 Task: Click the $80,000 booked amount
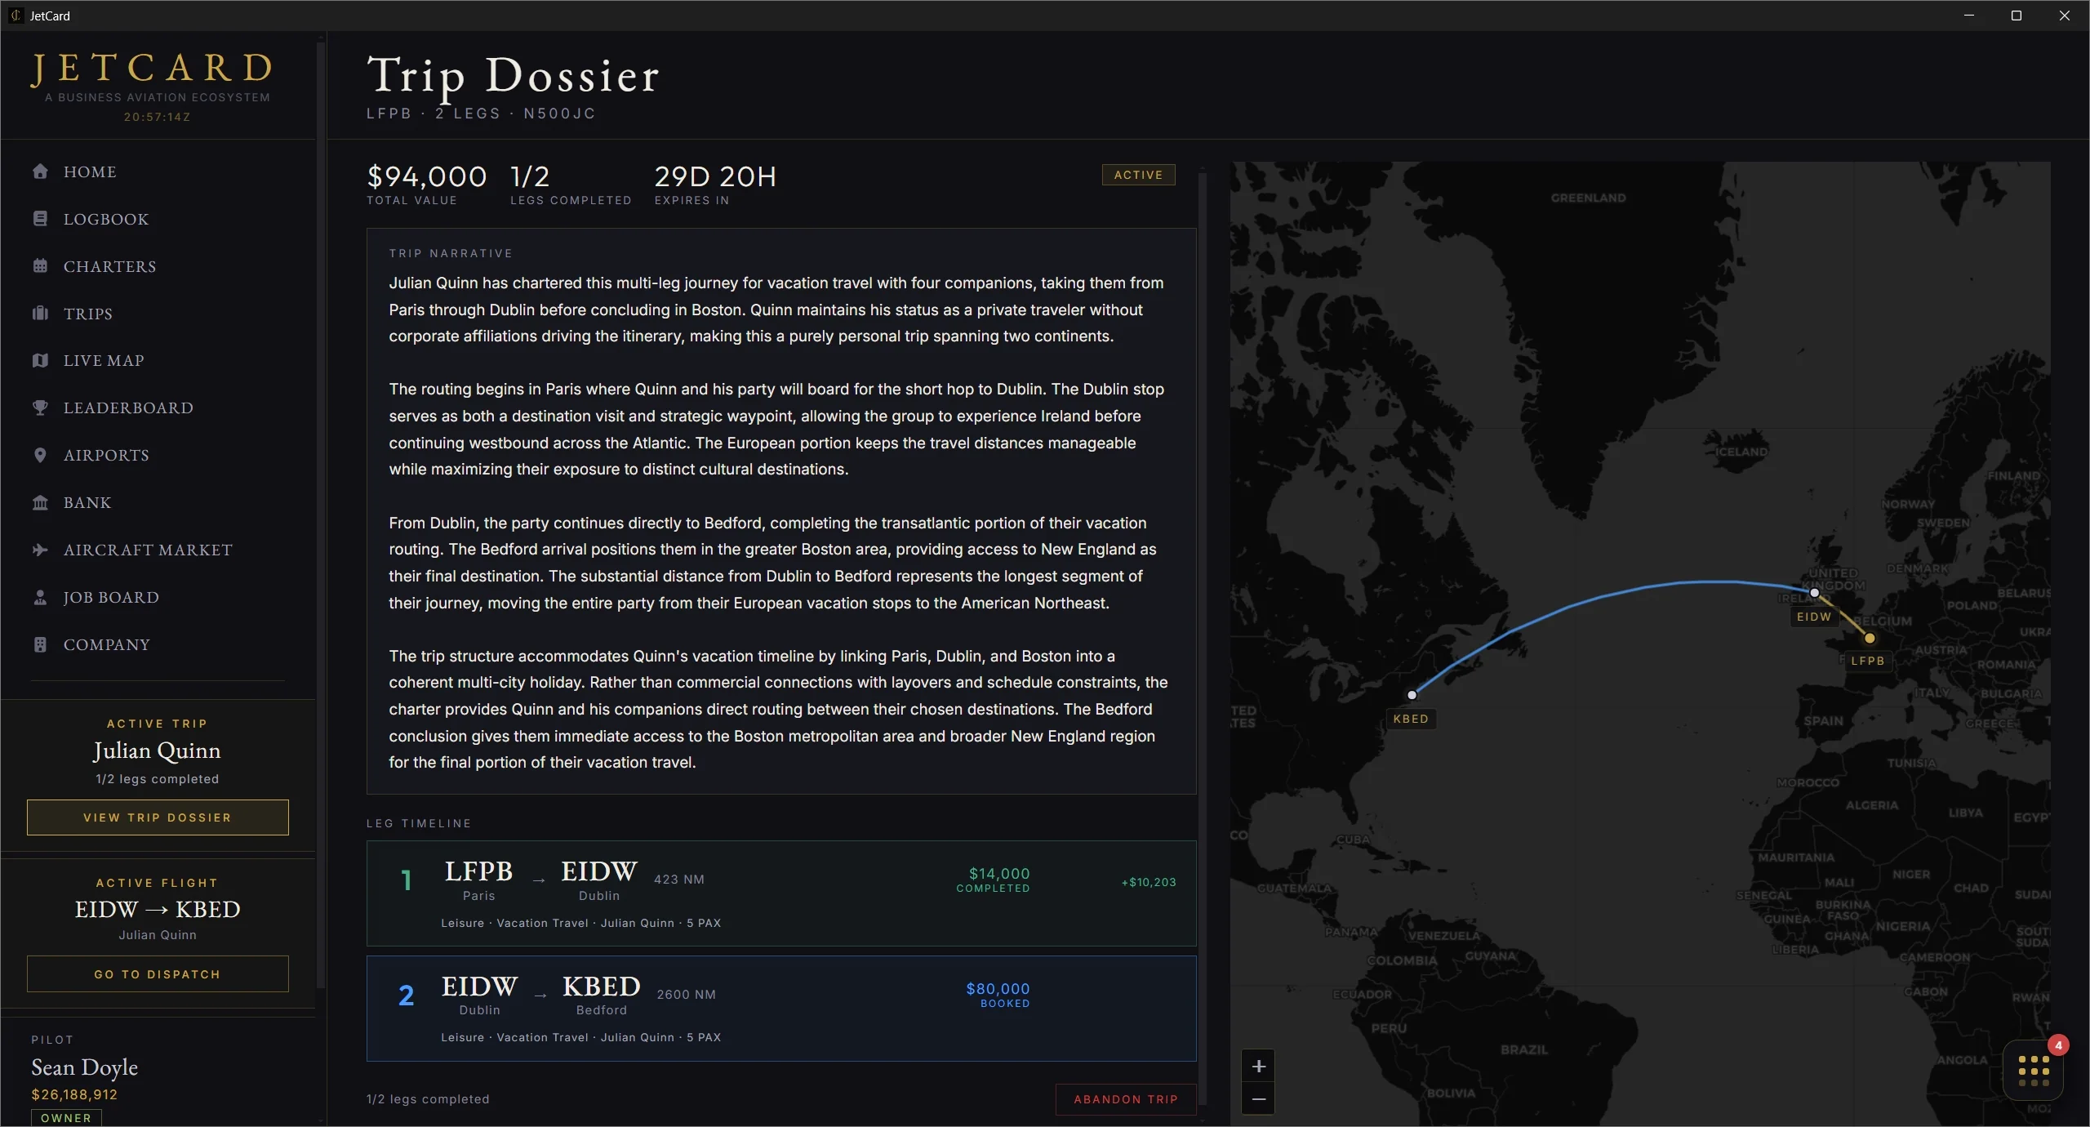coord(998,988)
